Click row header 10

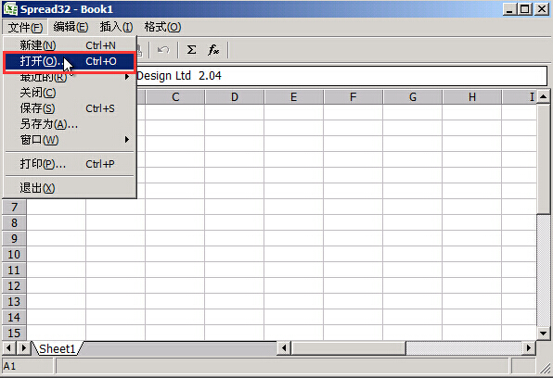[x=14, y=255]
